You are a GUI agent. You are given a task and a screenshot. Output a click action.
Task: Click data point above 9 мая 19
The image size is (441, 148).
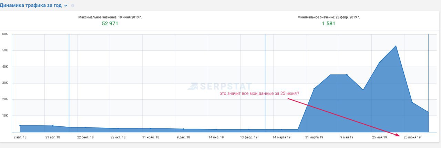(x=347, y=75)
